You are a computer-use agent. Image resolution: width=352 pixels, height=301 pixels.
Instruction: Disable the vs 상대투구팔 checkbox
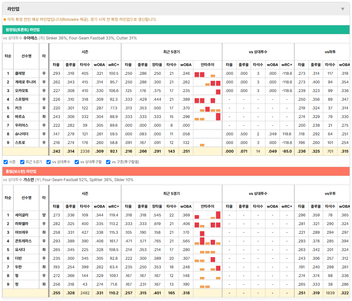pyautogui.click(x=77, y=162)
